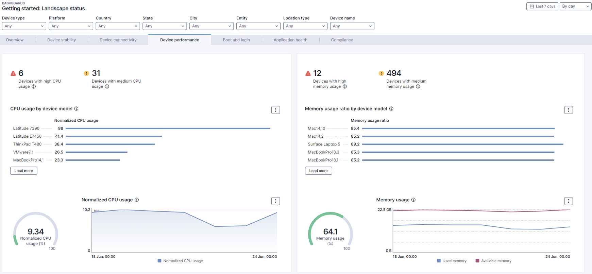Viewport: 592px width, 274px height.
Task: Open the By day granularity dropdown
Action: [575, 6]
